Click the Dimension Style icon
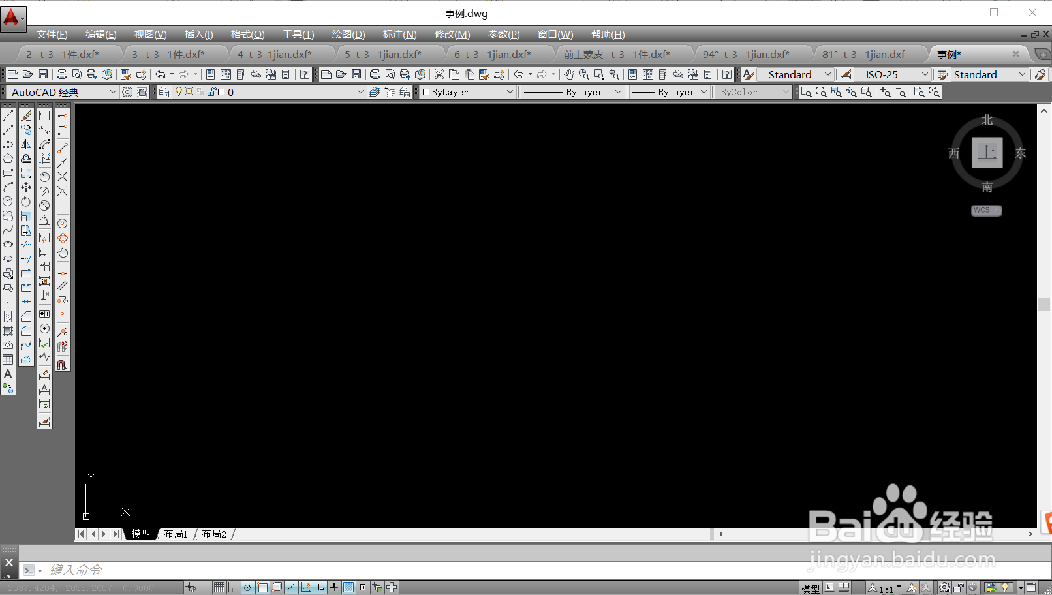 (846, 74)
